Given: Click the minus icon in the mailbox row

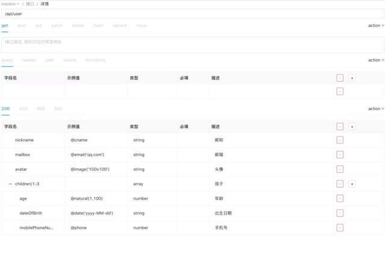Looking at the screenshot, I should tap(340, 155).
